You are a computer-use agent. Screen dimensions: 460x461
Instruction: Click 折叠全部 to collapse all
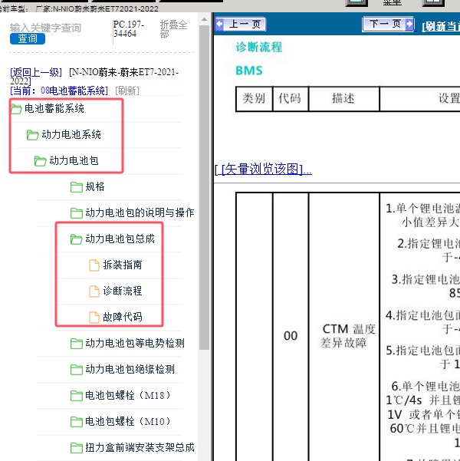(x=173, y=29)
